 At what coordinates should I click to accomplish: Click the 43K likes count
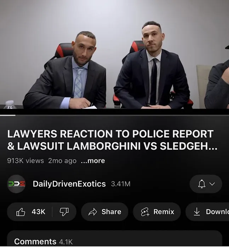(x=39, y=212)
